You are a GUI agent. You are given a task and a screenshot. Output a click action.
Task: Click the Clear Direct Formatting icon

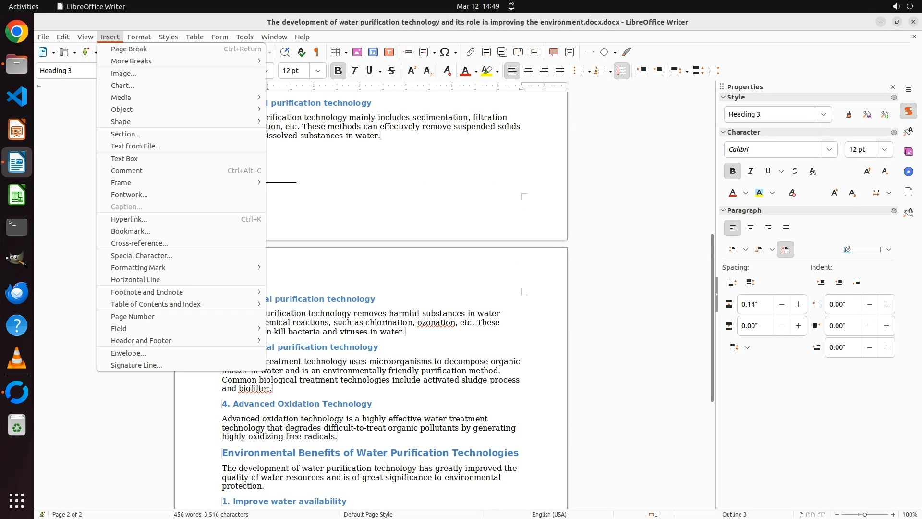coord(447,71)
